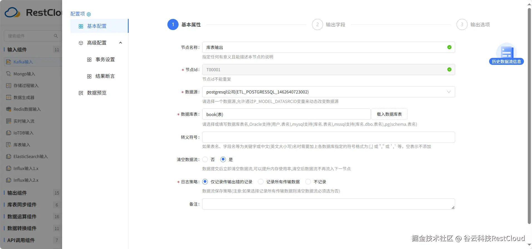Click the 转义符号 input field
Viewport: 532px width, 249px height.
pos(328,137)
